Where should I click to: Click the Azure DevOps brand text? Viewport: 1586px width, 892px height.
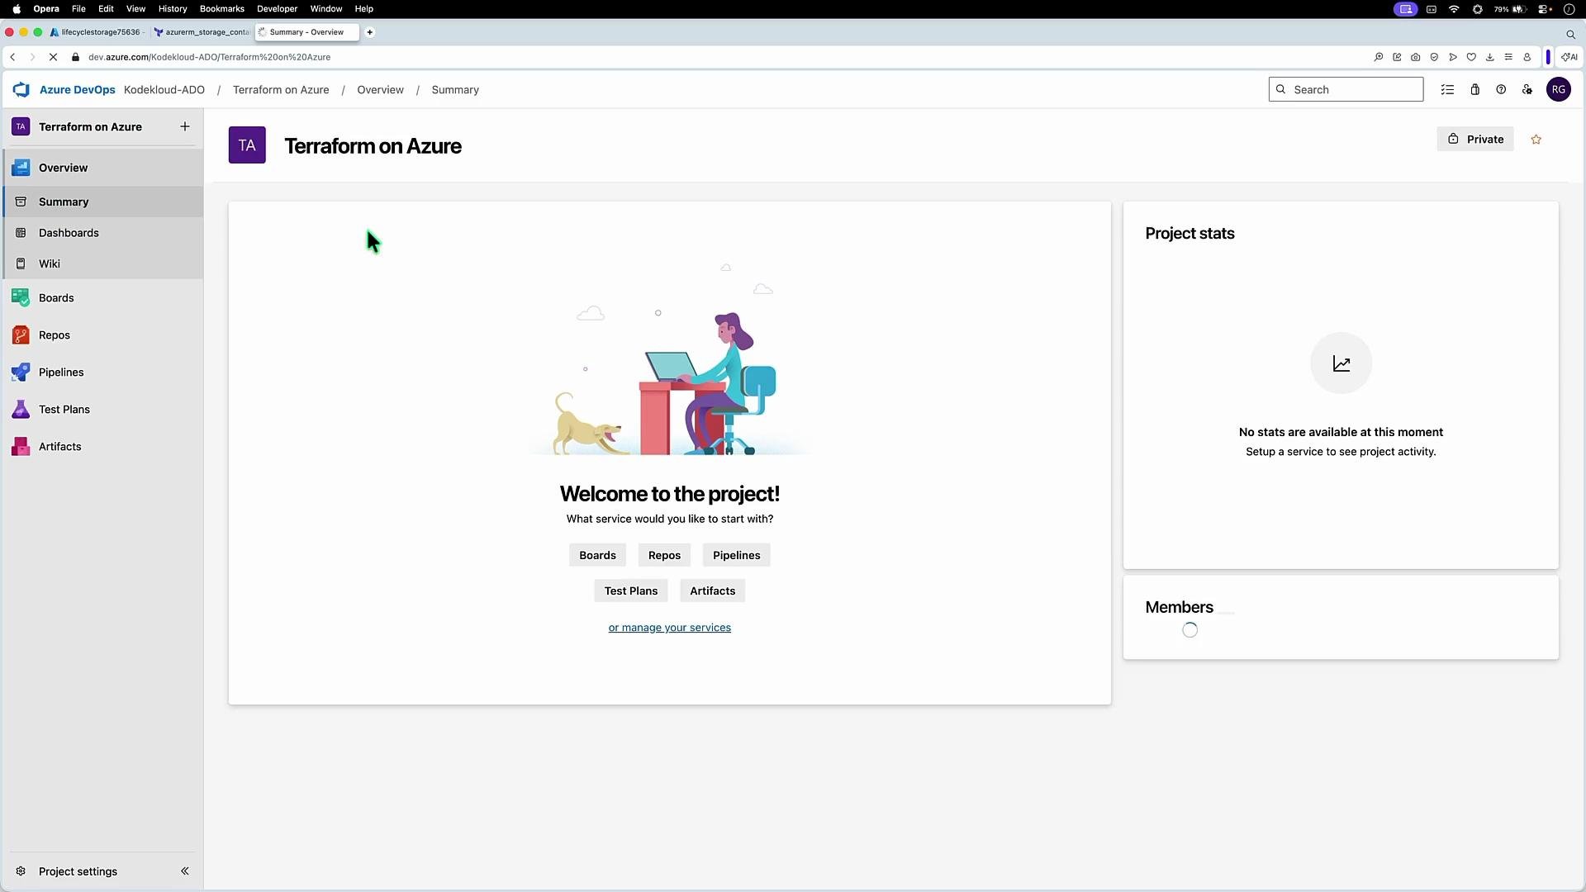pyautogui.click(x=78, y=89)
